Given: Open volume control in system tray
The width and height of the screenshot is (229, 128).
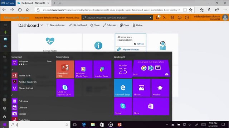Looking at the screenshot, I should tap(190, 124).
